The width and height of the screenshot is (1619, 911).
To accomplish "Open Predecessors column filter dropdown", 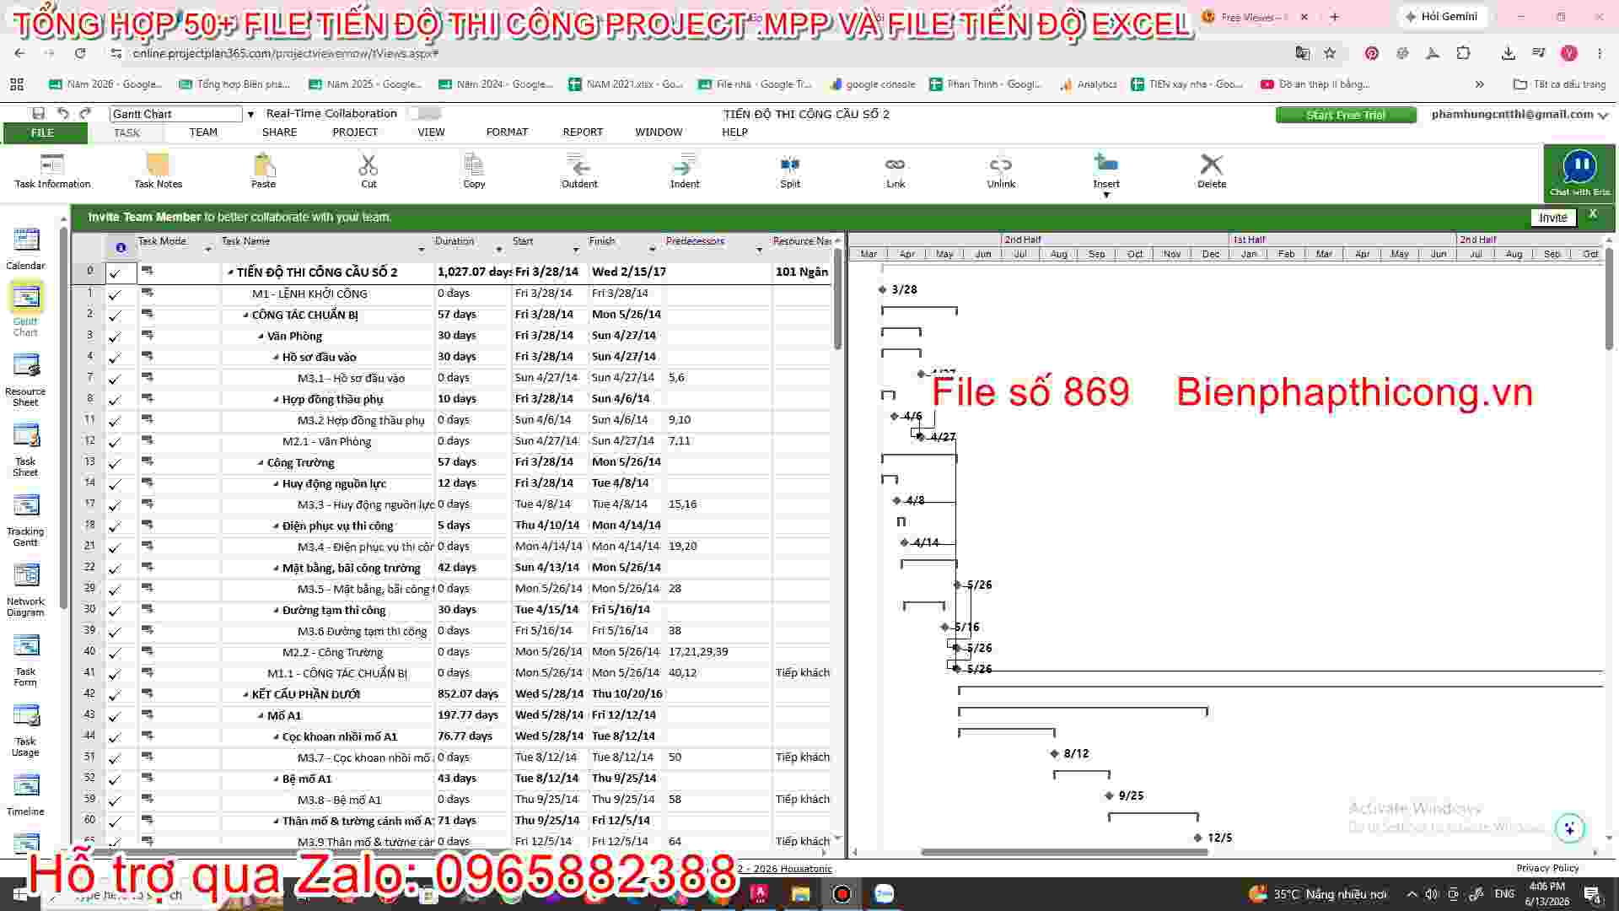I will pyautogui.click(x=759, y=250).
